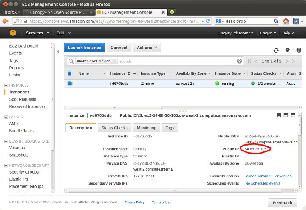Open EC2 Dashboard in sidebar
This screenshot has height=210, width=306.
pos(24,46)
